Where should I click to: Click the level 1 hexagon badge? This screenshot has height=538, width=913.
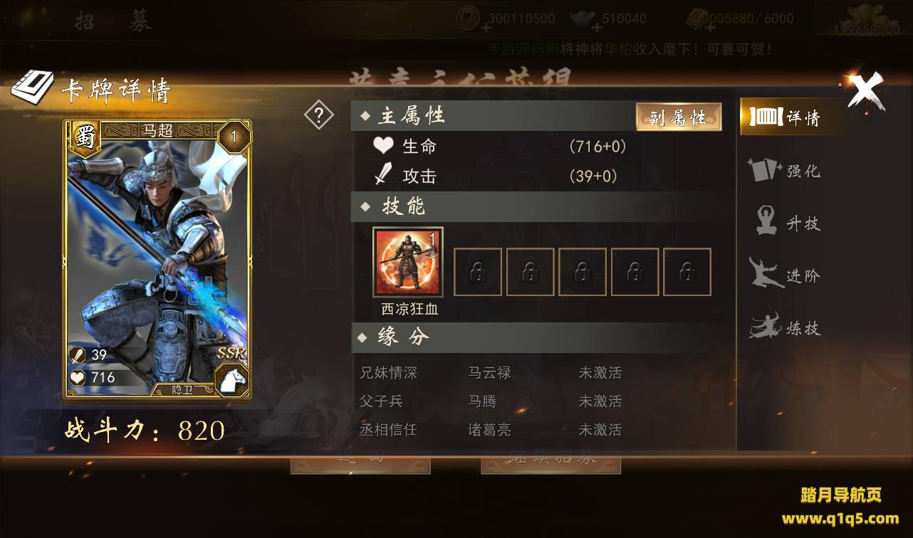pos(234,137)
